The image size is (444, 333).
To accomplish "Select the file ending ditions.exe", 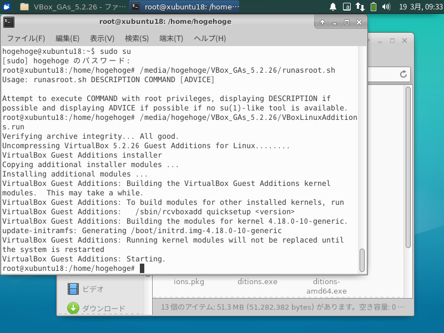I will point(258,282).
